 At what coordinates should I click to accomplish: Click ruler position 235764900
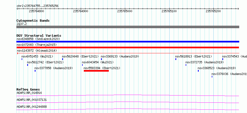[81, 11]
